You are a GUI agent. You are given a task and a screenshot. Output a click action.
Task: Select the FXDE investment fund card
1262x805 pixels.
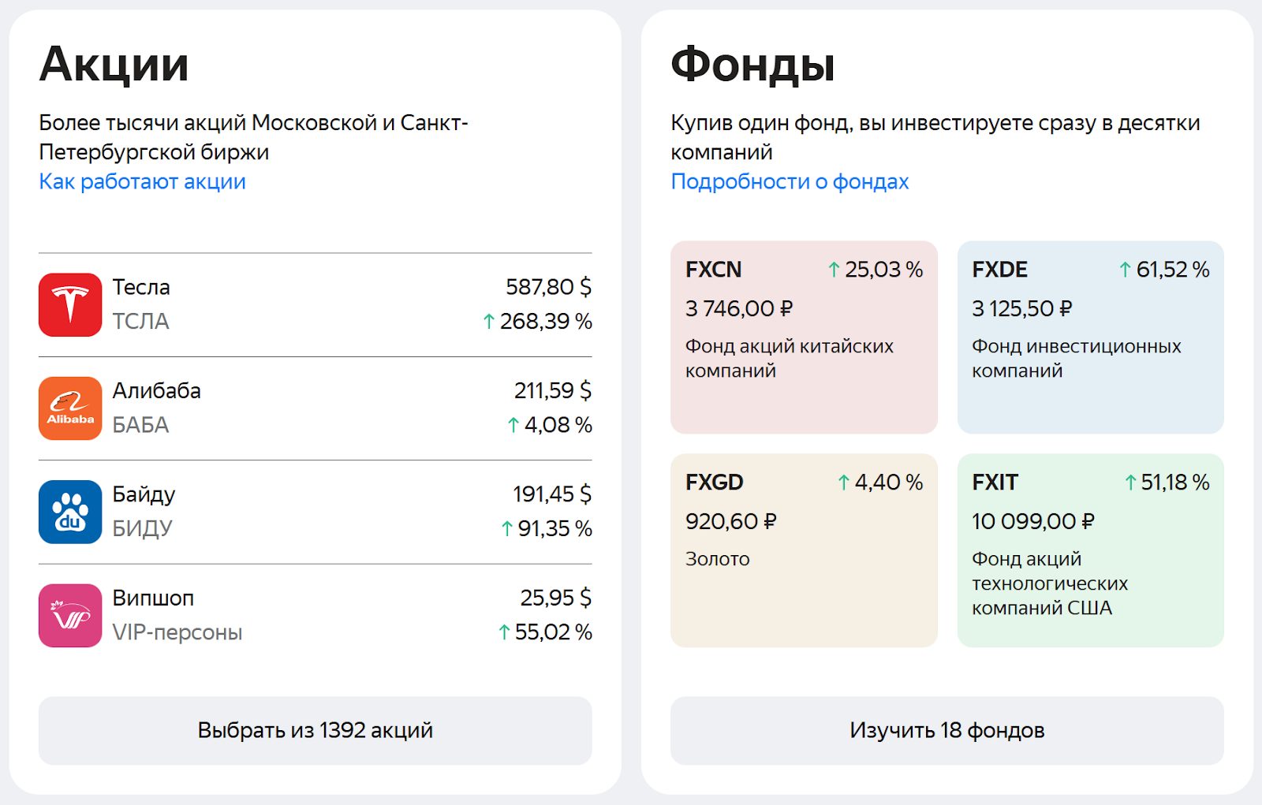coord(1089,335)
